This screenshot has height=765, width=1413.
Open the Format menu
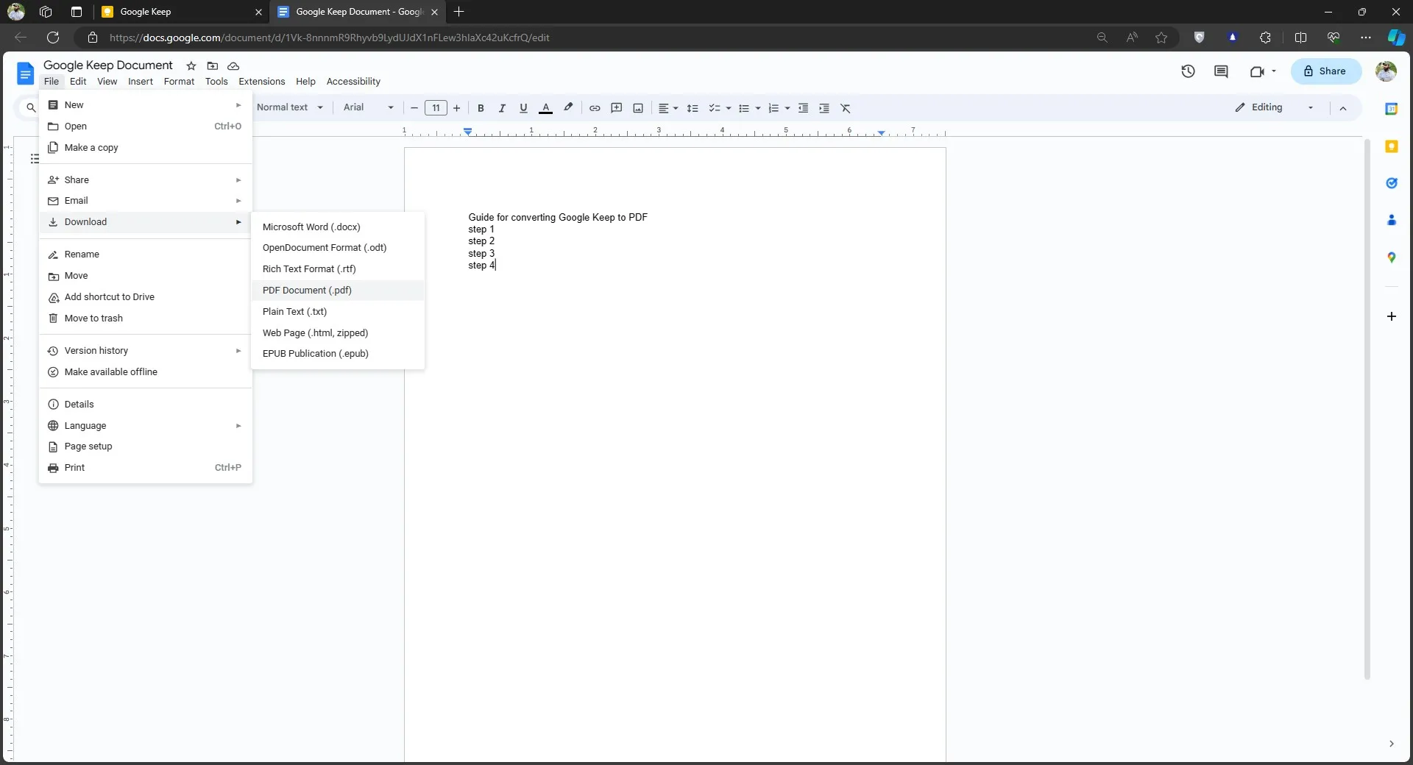[x=179, y=82]
